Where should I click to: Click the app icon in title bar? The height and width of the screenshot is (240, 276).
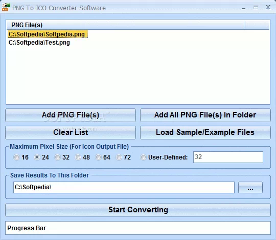(6, 7)
